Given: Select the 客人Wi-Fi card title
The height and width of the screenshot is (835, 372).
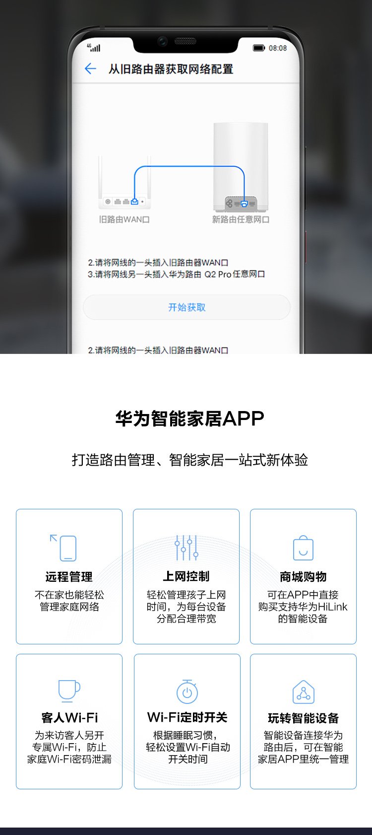Looking at the screenshot, I should tap(69, 717).
